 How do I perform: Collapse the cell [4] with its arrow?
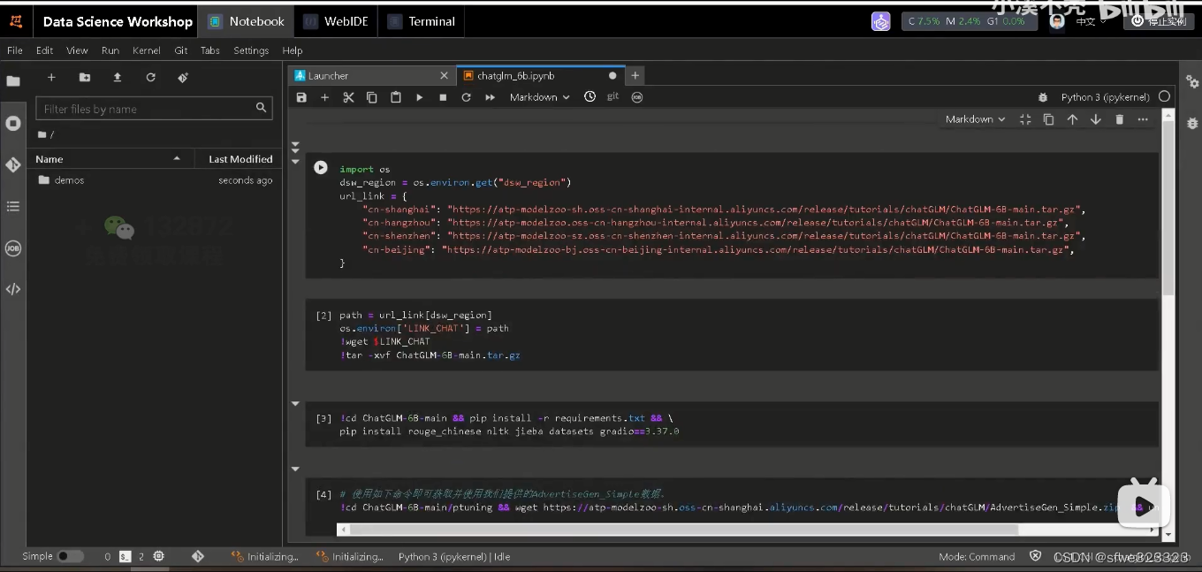(295, 469)
